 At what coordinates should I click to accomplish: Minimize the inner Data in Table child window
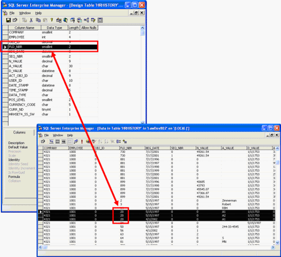267,135
